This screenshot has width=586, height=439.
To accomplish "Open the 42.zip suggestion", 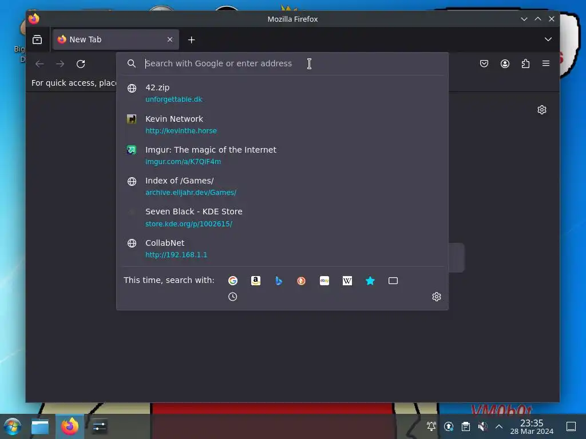I will (x=282, y=93).
